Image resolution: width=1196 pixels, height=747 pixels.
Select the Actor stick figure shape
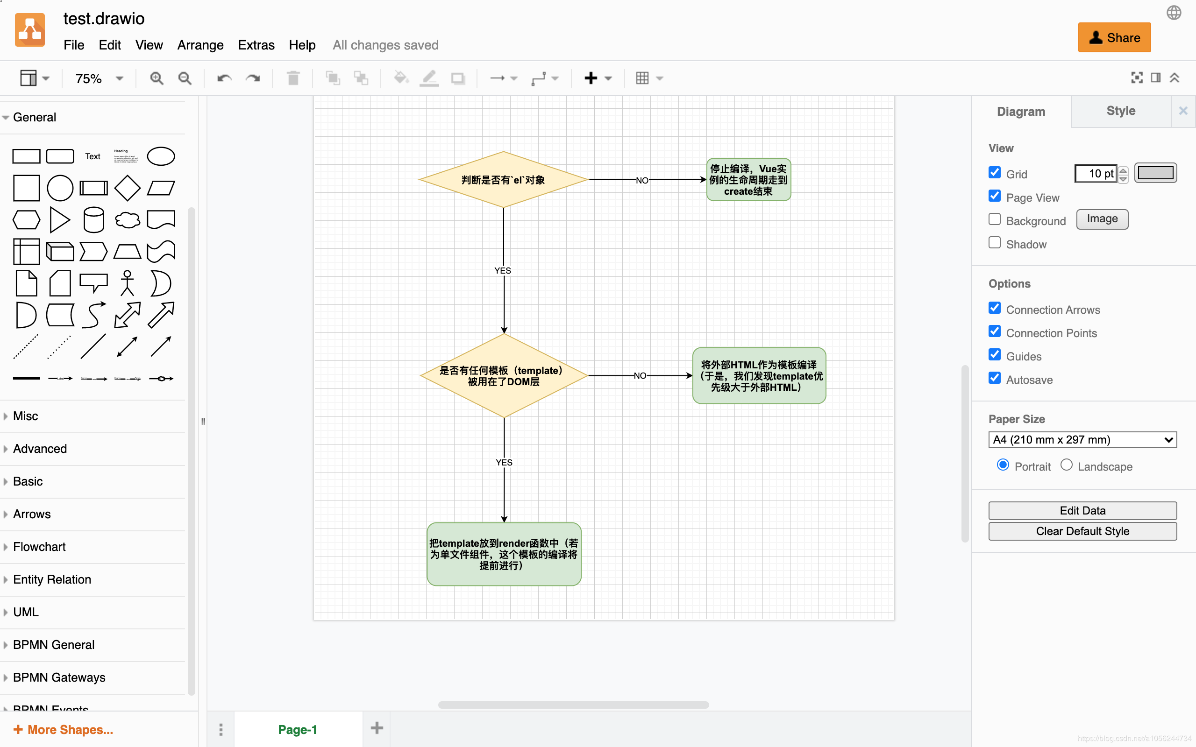tap(128, 283)
